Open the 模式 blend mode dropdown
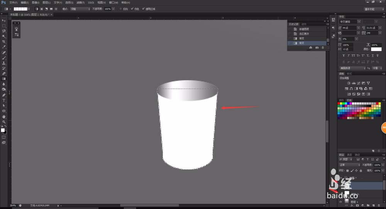The image size is (386, 209). click(x=80, y=8)
